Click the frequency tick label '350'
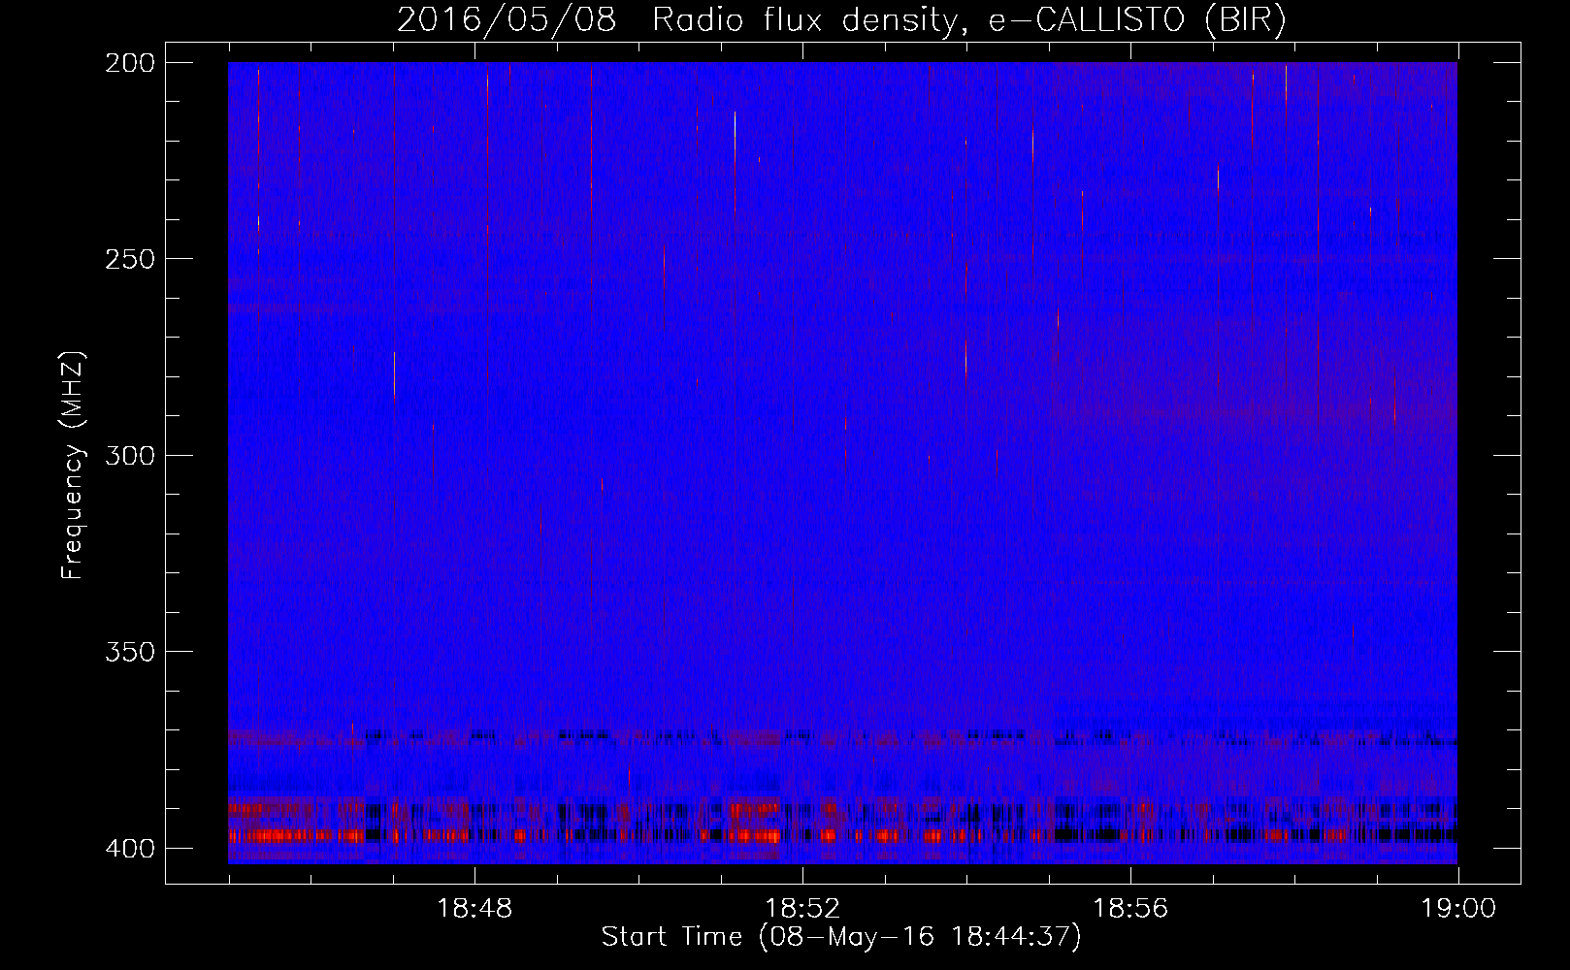This screenshot has height=970, width=1570. click(x=129, y=651)
